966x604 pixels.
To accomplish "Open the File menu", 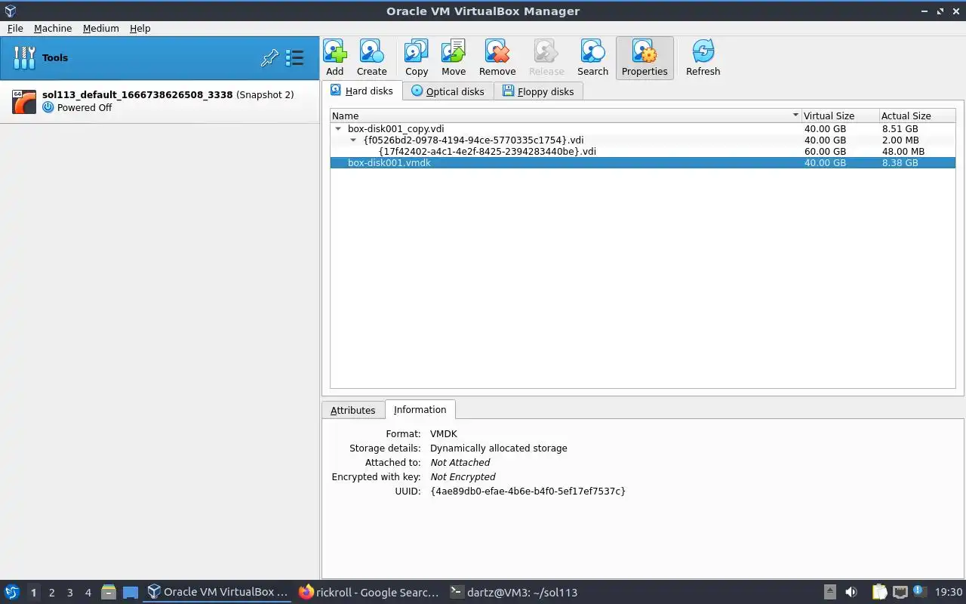I will point(15,28).
